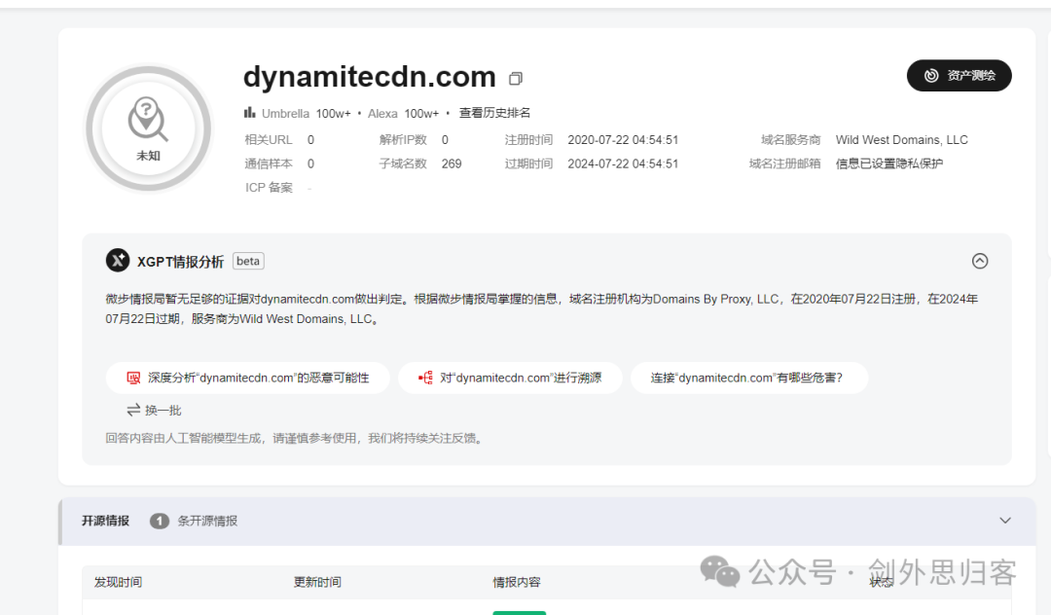Click registrar Wild West Domains, LLC
Screen dimensions: 1051x615
click(901, 140)
